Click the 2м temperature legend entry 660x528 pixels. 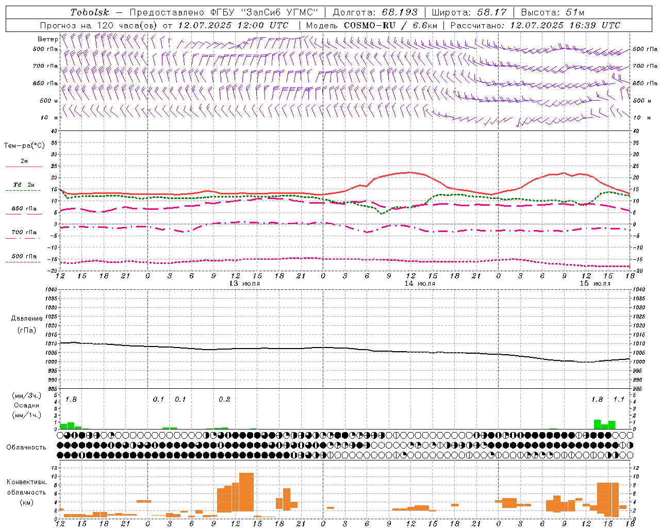click(x=24, y=161)
